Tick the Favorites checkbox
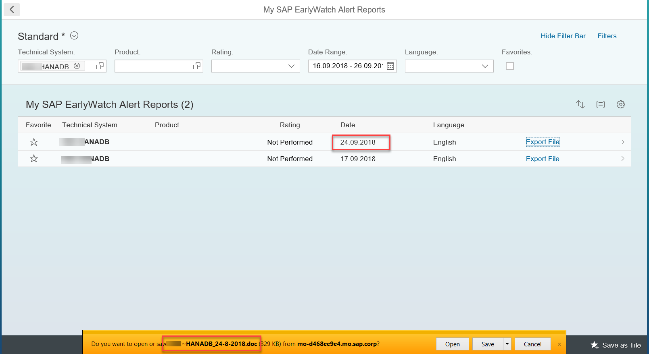The image size is (649, 354). [x=510, y=66]
